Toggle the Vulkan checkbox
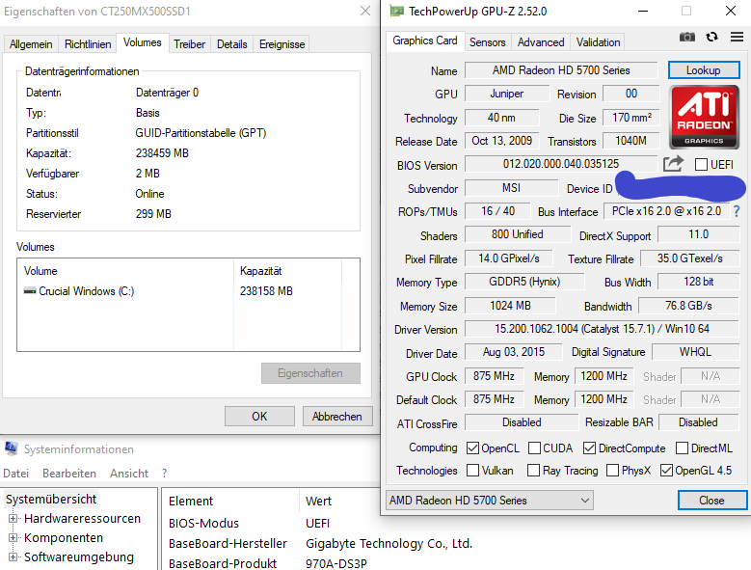 click(x=472, y=471)
